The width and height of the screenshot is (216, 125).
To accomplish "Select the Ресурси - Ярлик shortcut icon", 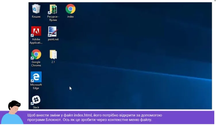I will 53,9.
